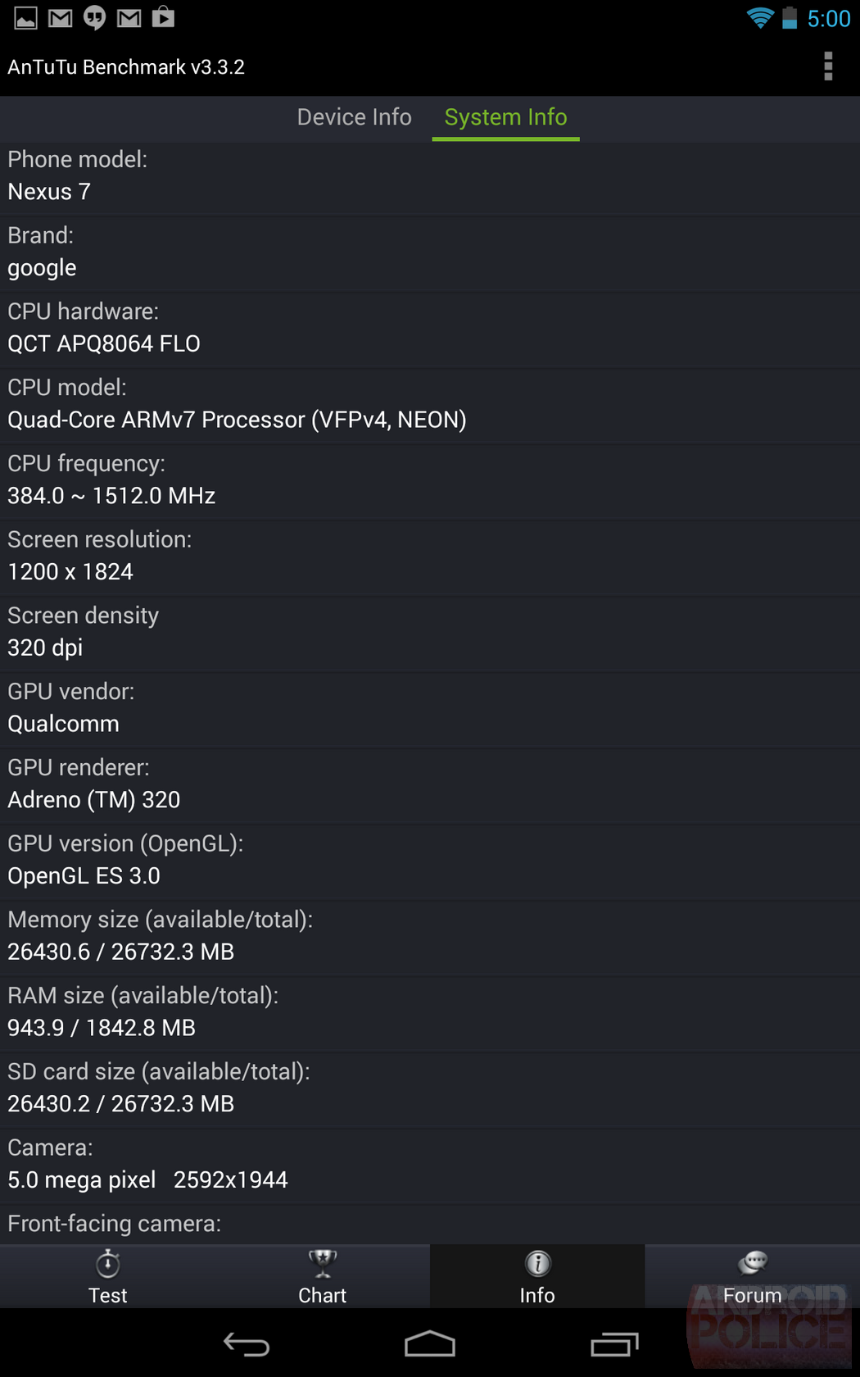Open the Chart trophy icon
The image size is (860, 1377).
323,1264
